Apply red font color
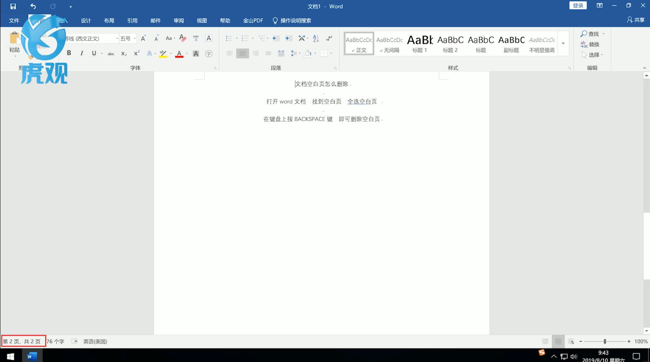The image size is (650, 362). 179,54
